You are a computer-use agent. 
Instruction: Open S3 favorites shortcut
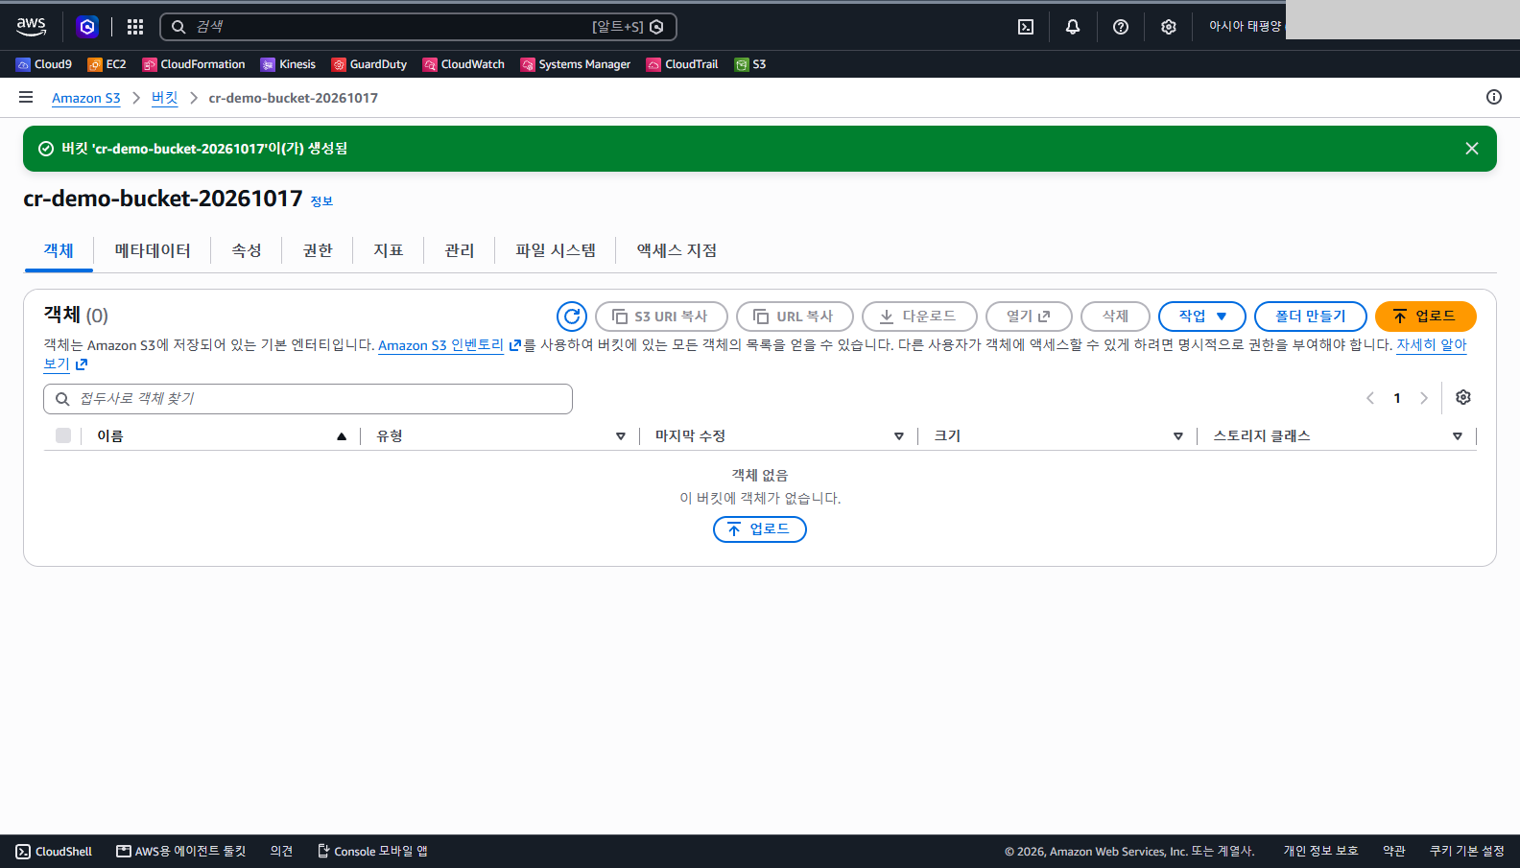tap(750, 64)
